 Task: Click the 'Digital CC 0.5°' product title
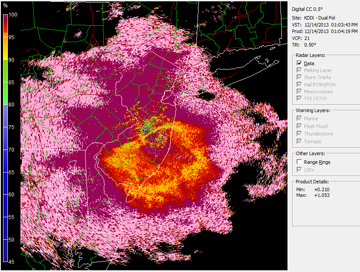pos(307,9)
